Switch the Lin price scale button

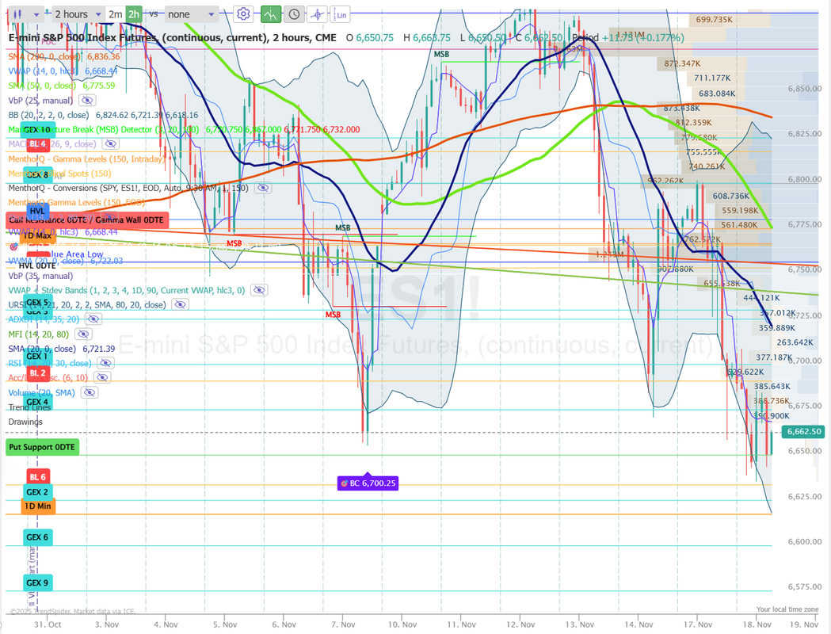(341, 14)
